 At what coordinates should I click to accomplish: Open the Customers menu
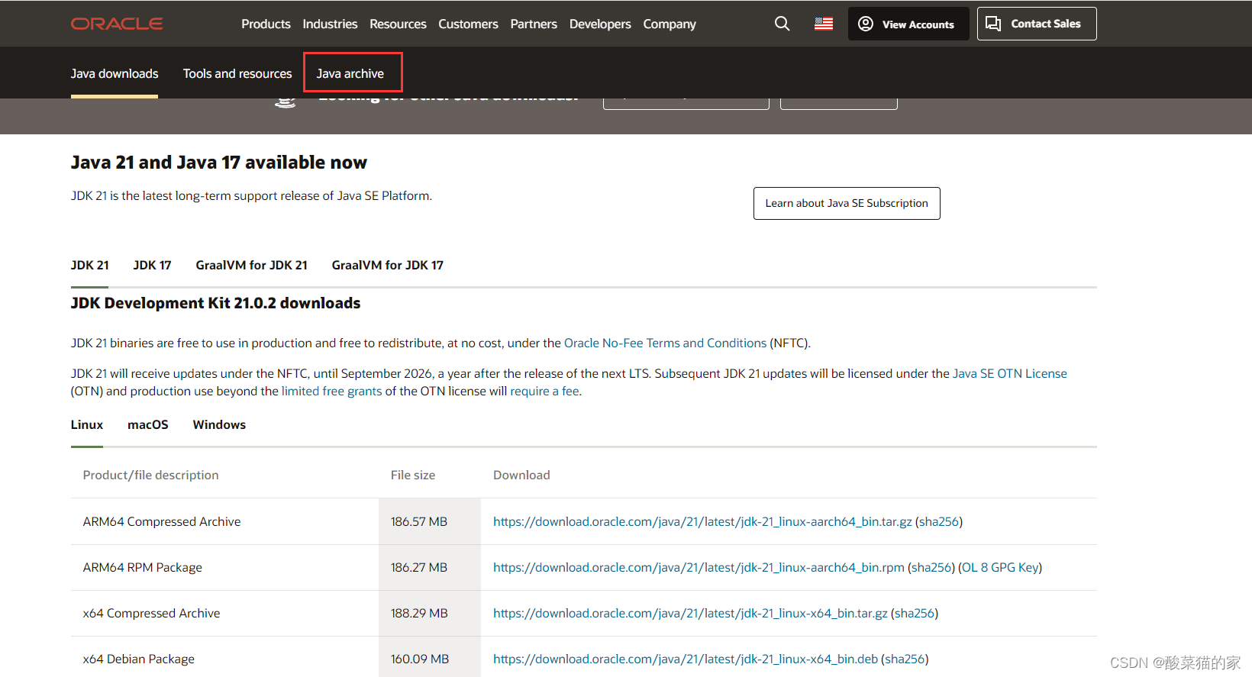(468, 24)
